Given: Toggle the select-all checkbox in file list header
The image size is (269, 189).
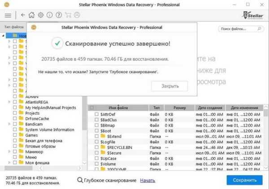Looking at the screenshot, I should tap(92, 107).
